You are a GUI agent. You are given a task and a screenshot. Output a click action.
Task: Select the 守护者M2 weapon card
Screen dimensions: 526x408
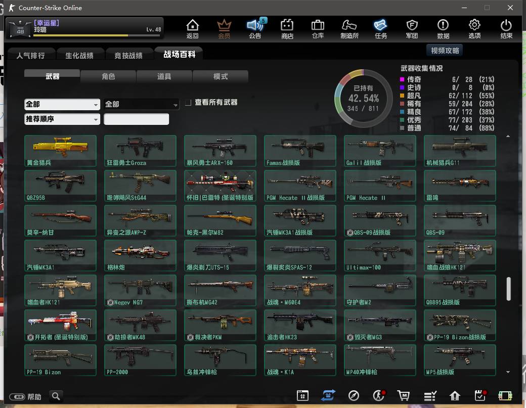tap(380, 290)
